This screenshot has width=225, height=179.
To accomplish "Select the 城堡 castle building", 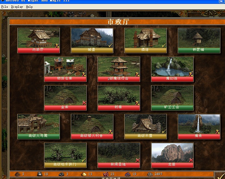I will 92,41.
